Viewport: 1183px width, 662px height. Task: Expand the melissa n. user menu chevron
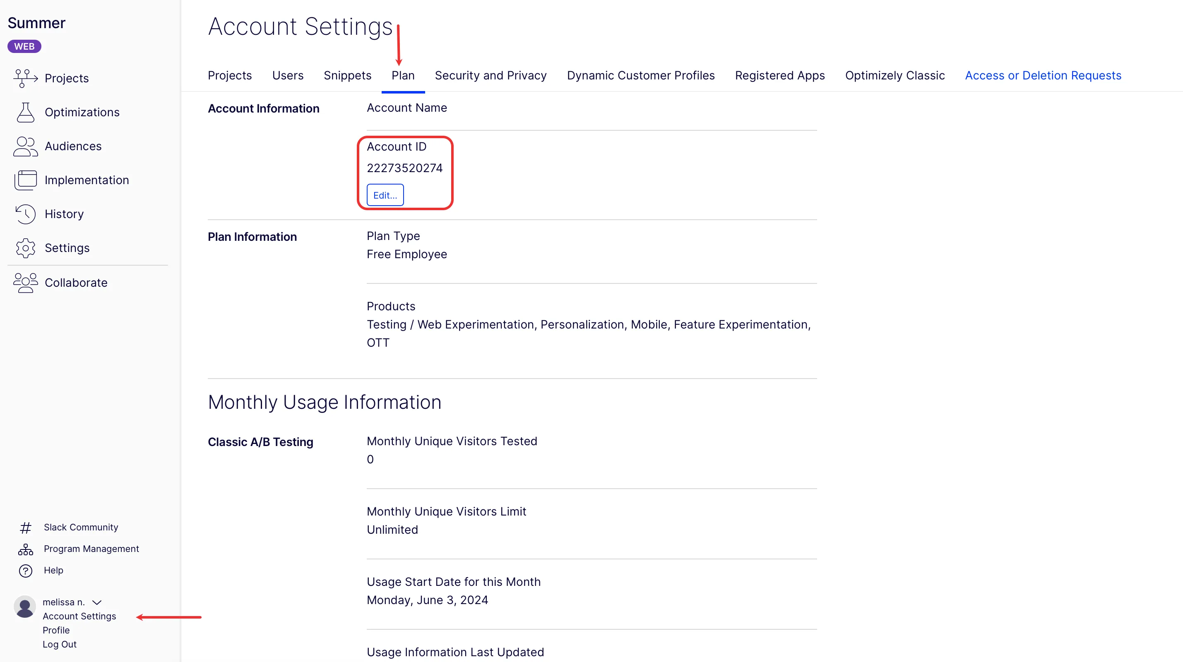97,602
